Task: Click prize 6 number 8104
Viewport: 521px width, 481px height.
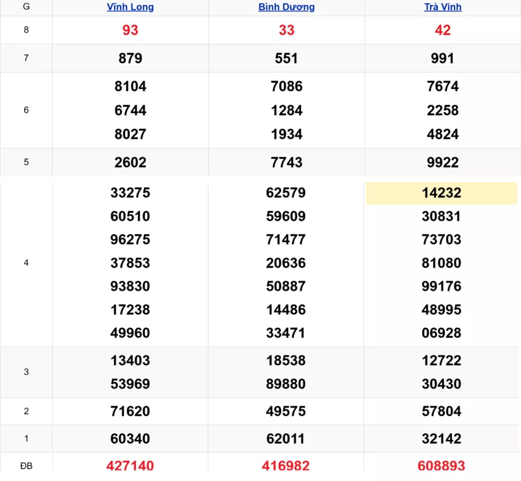Action: [130, 86]
